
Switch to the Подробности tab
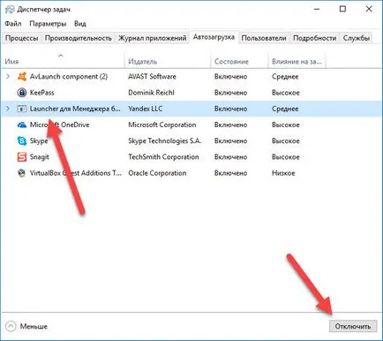coord(314,38)
